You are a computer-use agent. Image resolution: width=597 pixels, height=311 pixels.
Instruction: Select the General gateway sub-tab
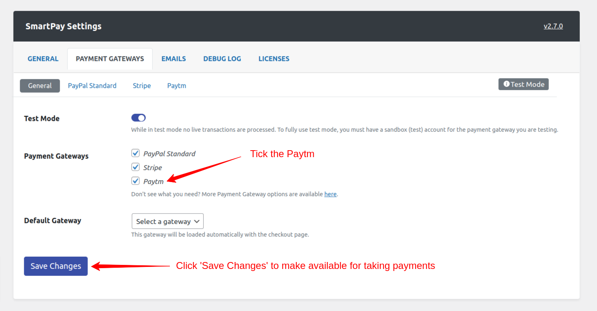click(x=40, y=86)
